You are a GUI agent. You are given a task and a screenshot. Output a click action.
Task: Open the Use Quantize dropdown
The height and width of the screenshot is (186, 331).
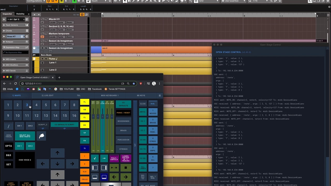[234, 1]
